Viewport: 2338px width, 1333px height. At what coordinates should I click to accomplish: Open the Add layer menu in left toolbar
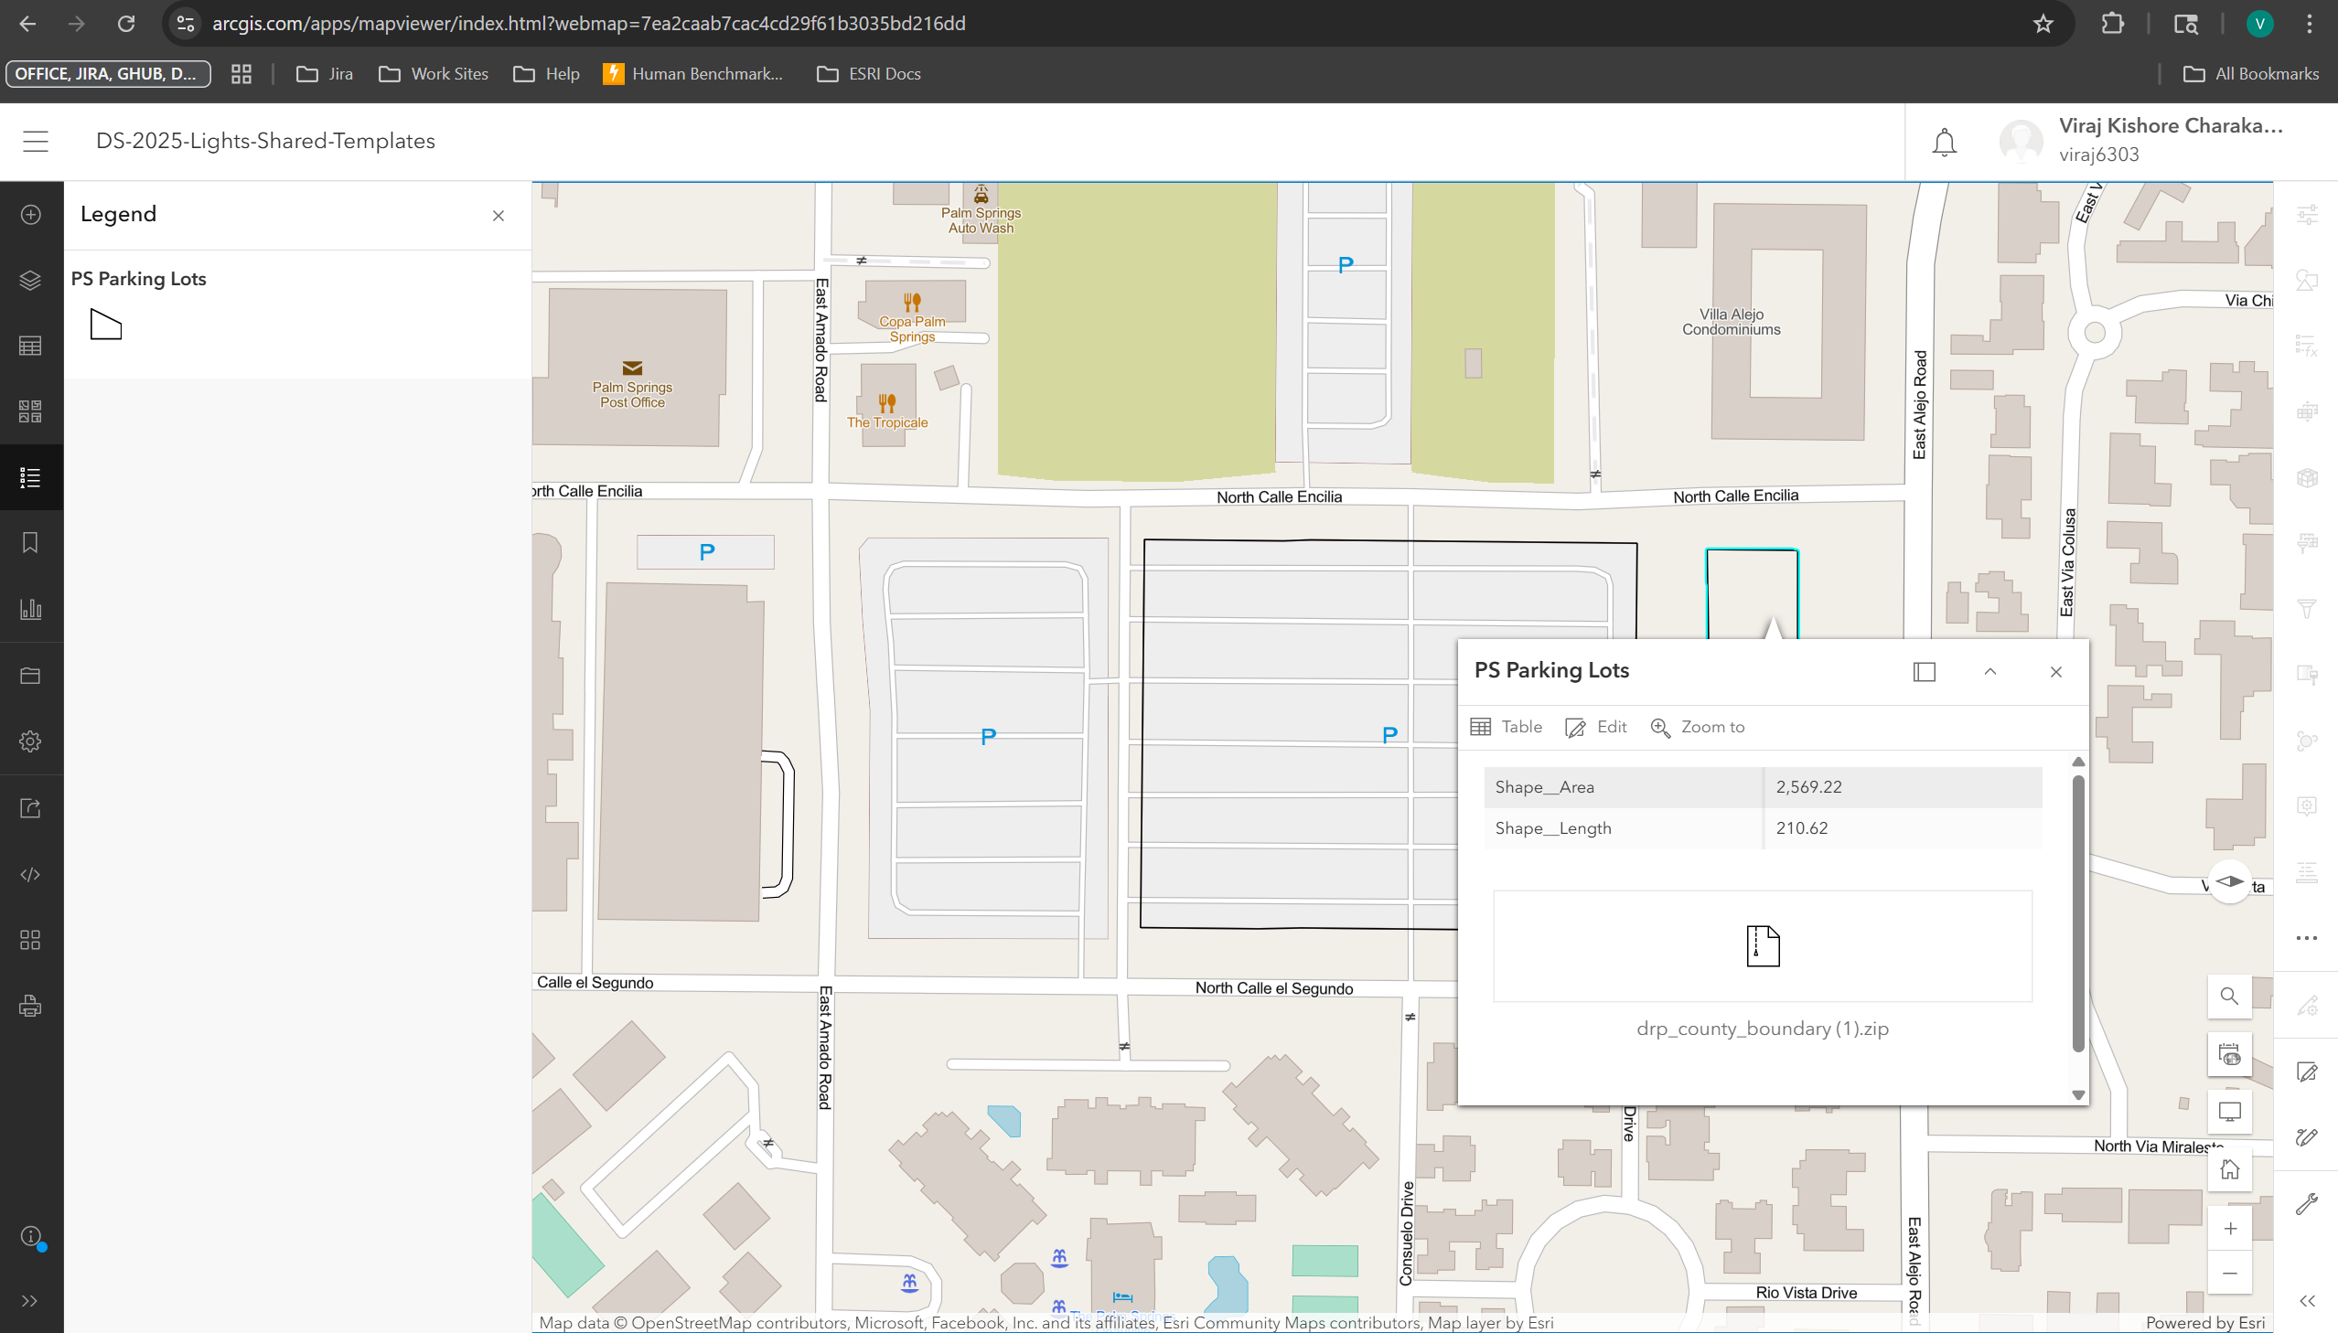click(x=31, y=214)
